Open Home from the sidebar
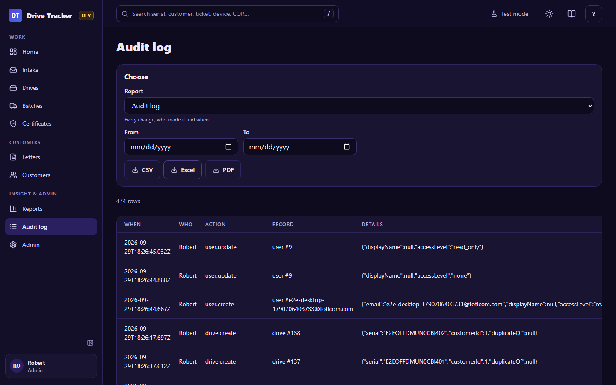Screen dimensions: 616x385 51,52
